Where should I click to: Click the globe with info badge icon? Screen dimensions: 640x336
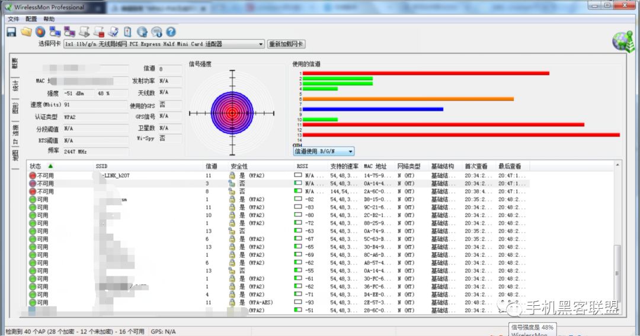[156, 32]
